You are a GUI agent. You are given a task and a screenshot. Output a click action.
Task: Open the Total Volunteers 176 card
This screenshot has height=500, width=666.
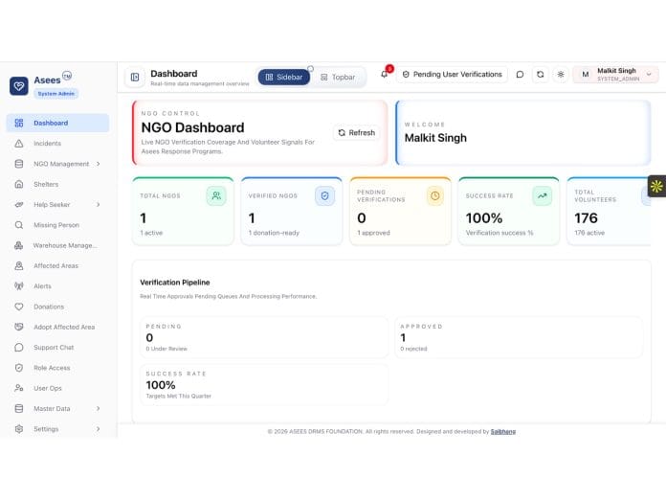(x=609, y=212)
